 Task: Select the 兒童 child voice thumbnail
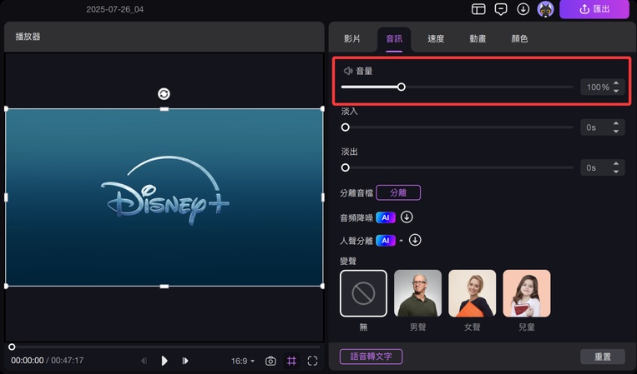click(527, 293)
